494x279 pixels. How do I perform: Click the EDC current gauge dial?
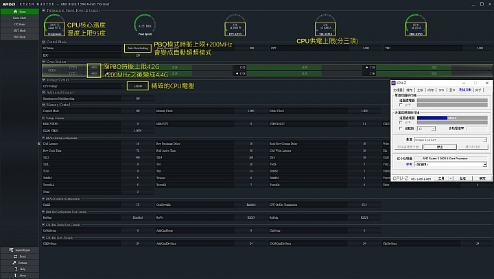[x=416, y=25]
